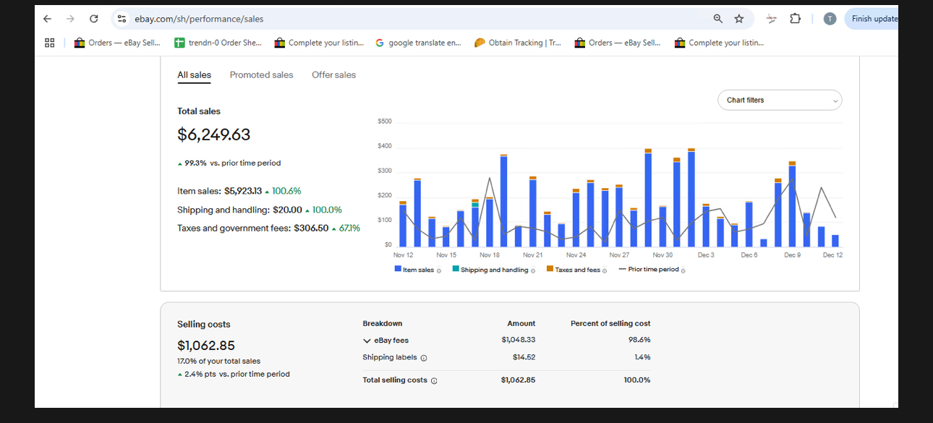Open the bookmarks apps grid icon

[50, 43]
